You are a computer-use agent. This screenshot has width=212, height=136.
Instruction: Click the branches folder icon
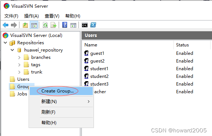point(26,57)
